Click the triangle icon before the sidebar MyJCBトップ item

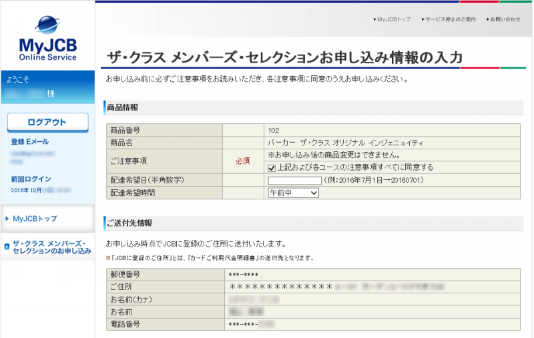click(7, 219)
